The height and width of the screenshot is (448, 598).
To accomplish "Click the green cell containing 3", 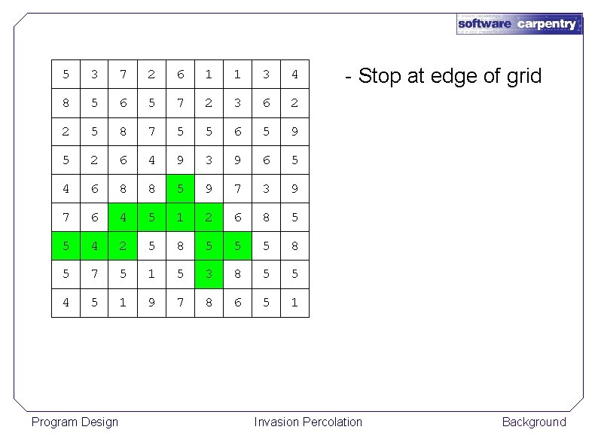I will pos(209,275).
